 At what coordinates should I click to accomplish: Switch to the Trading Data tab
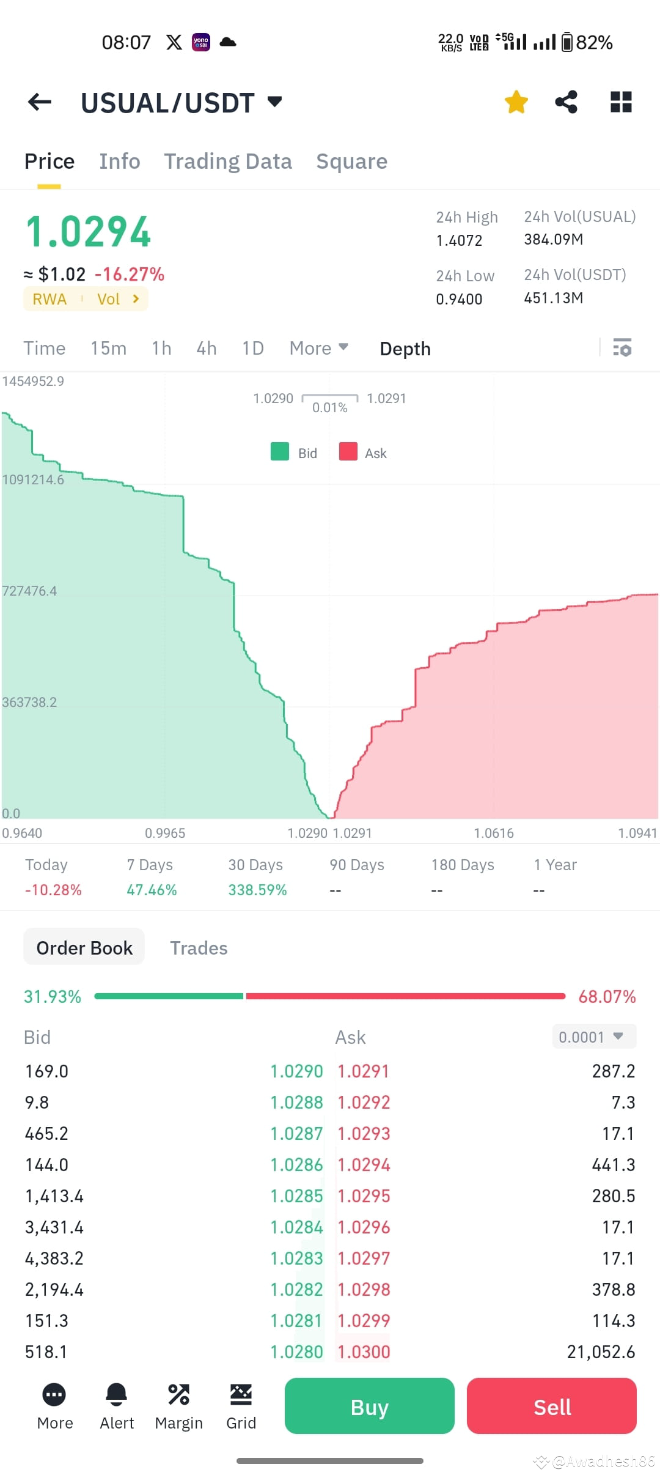point(227,161)
